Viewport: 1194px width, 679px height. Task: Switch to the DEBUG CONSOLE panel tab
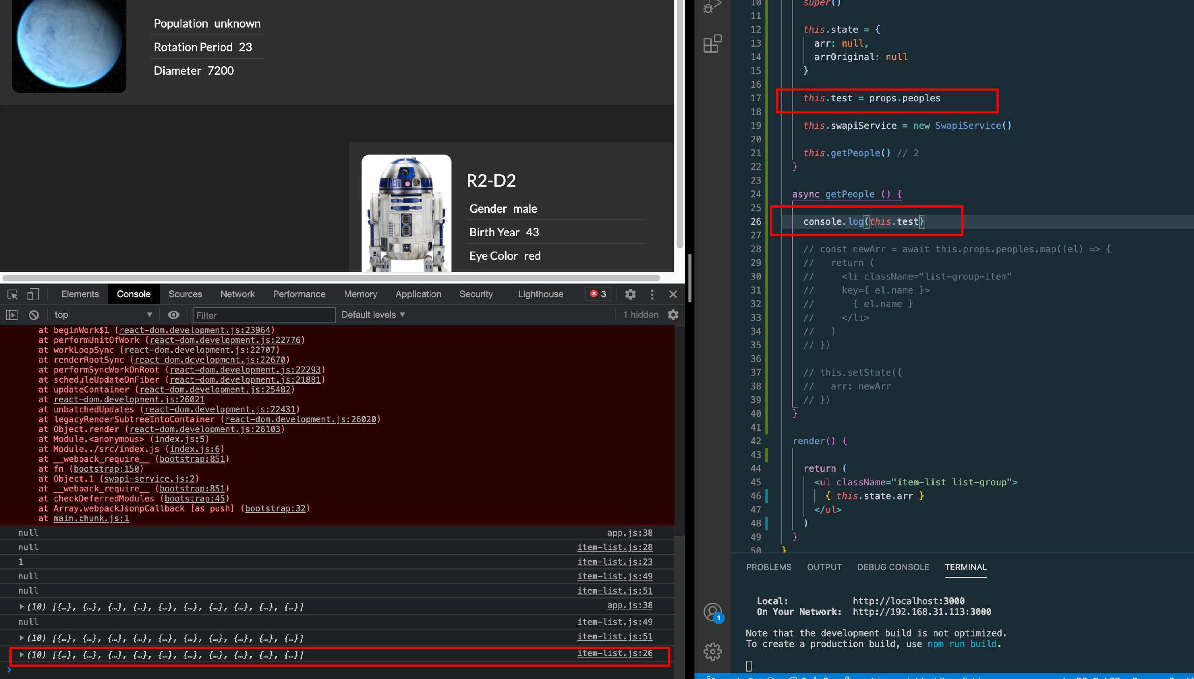tap(893, 567)
